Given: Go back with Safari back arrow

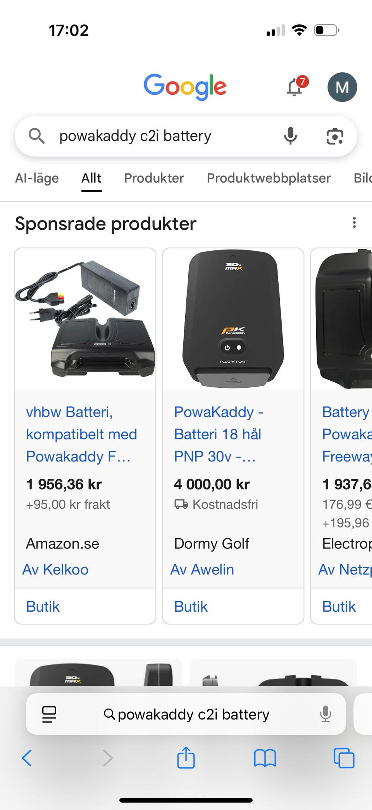Looking at the screenshot, I should (x=27, y=758).
